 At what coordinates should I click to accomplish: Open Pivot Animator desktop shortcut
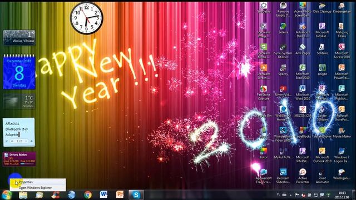(322, 176)
